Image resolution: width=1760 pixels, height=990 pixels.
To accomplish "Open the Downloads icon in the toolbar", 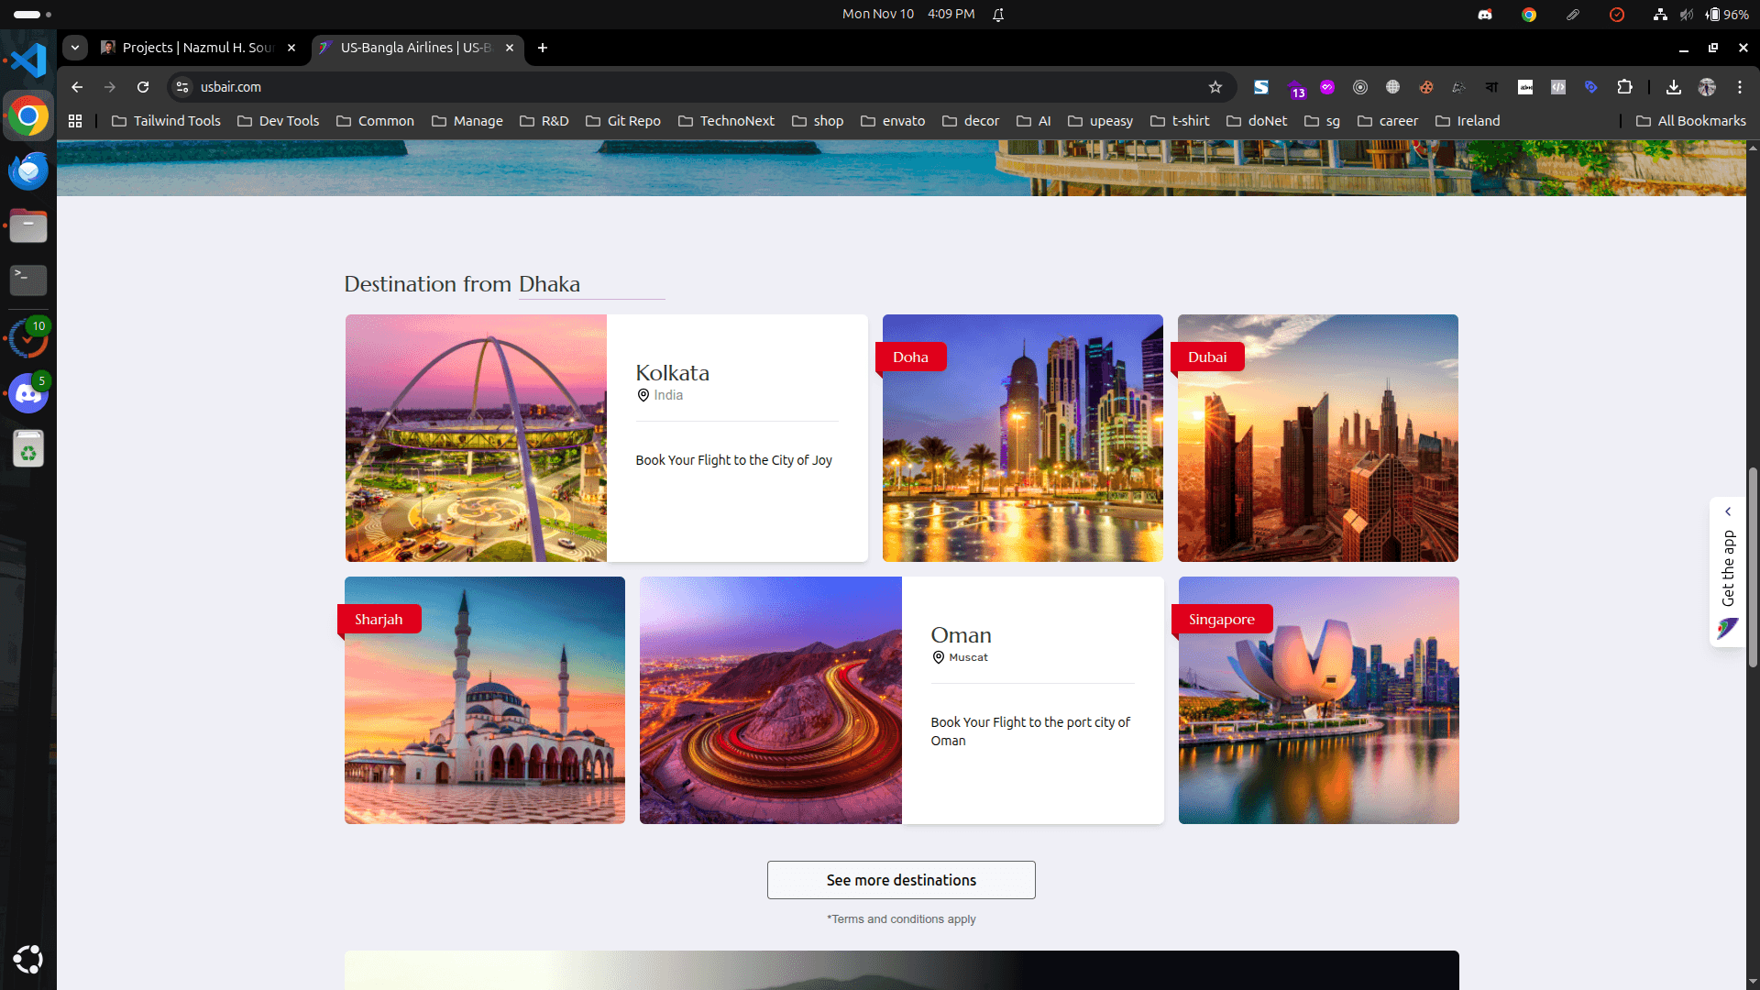I will click(x=1673, y=87).
